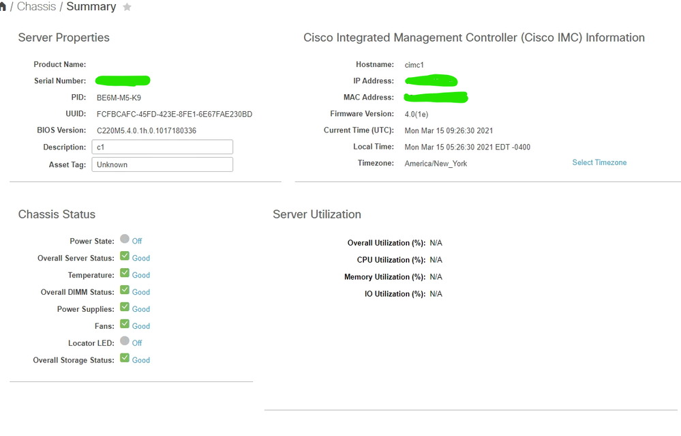Image resolution: width=681 pixels, height=436 pixels.
Task: Open the Overall Server Status Good link
Action: pos(140,258)
